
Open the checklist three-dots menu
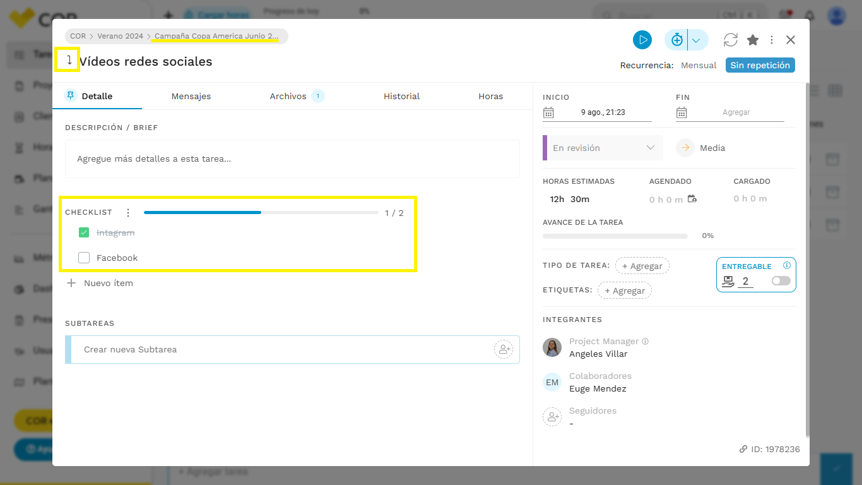click(128, 213)
